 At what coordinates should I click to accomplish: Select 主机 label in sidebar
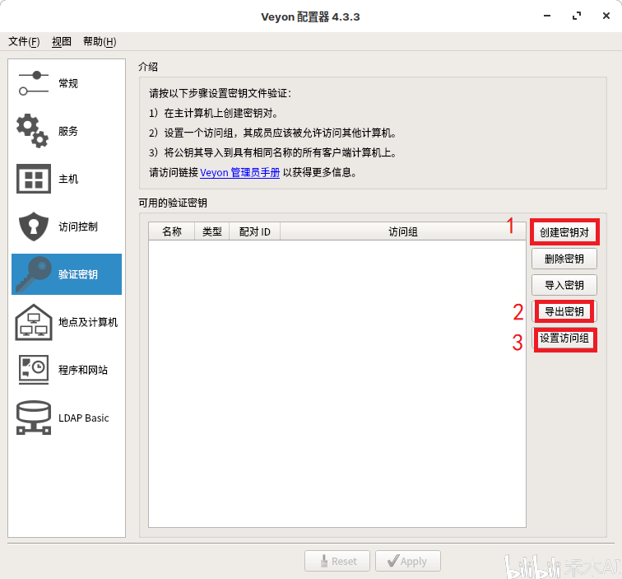(68, 179)
